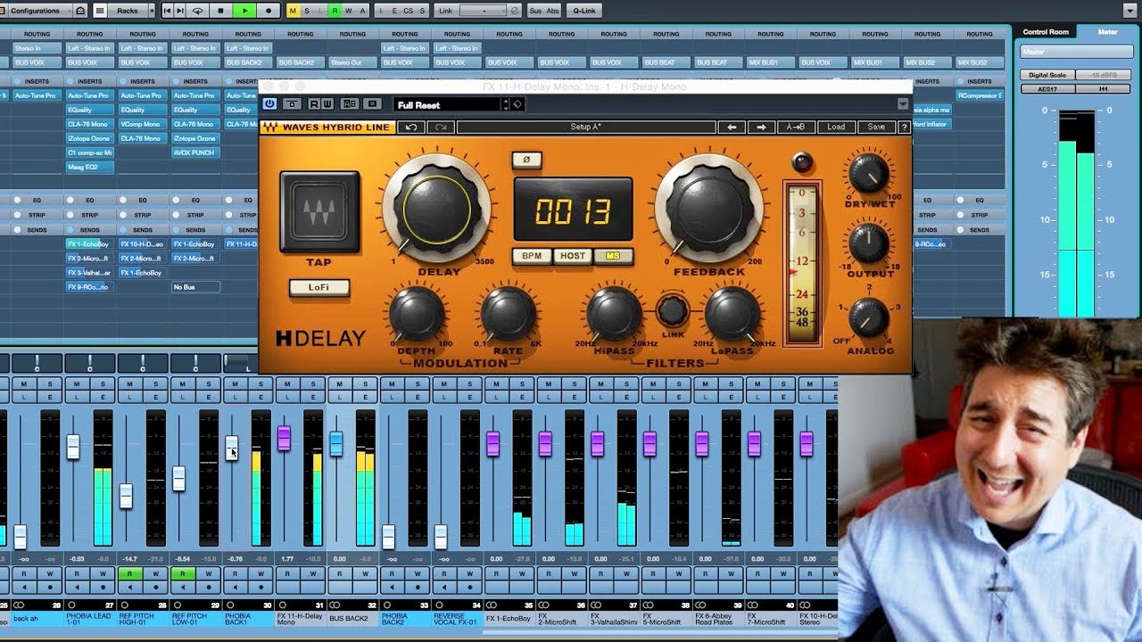Click the ANALOG selector knob
Viewport: 1142px width, 642px height.
869,318
